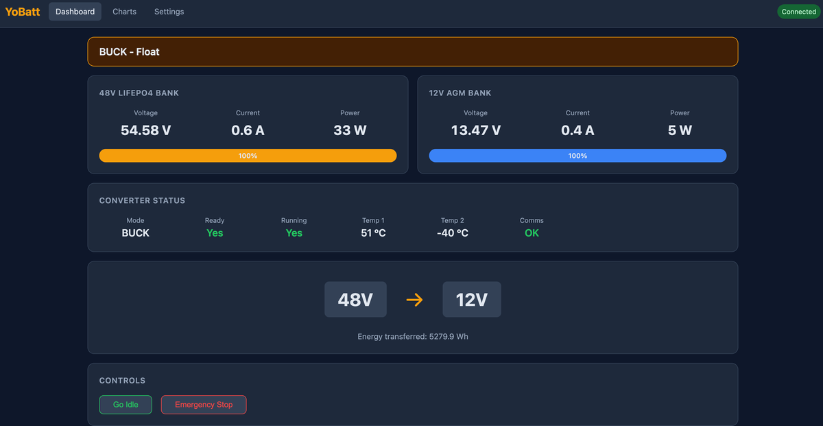Click the 12V destination box
This screenshot has height=426, width=823.
coord(472,300)
